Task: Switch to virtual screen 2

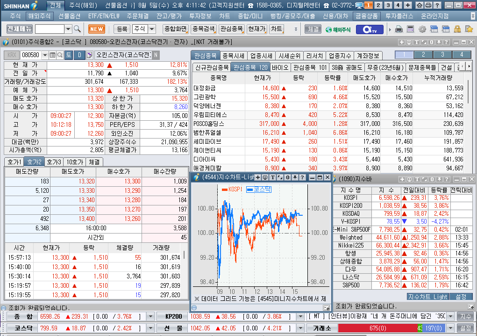Action: tap(378, 5)
